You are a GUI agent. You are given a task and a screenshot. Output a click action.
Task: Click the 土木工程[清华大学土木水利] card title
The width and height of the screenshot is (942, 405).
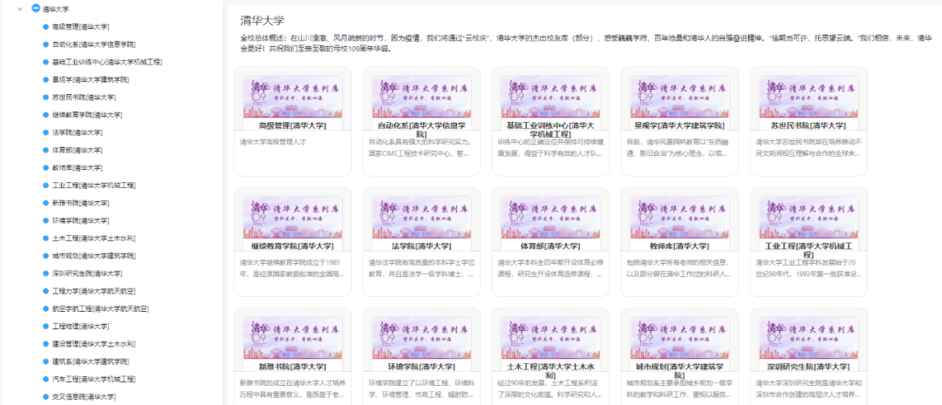click(550, 371)
